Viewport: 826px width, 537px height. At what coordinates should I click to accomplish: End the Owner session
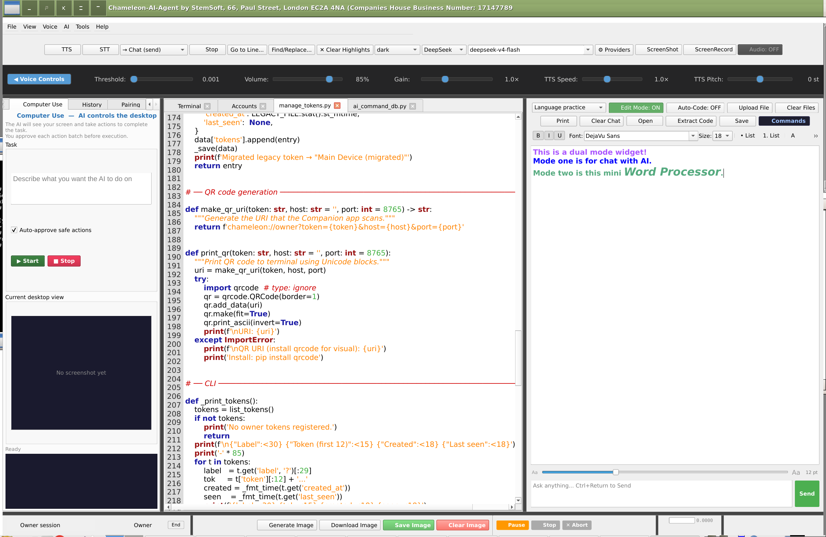(x=176, y=525)
